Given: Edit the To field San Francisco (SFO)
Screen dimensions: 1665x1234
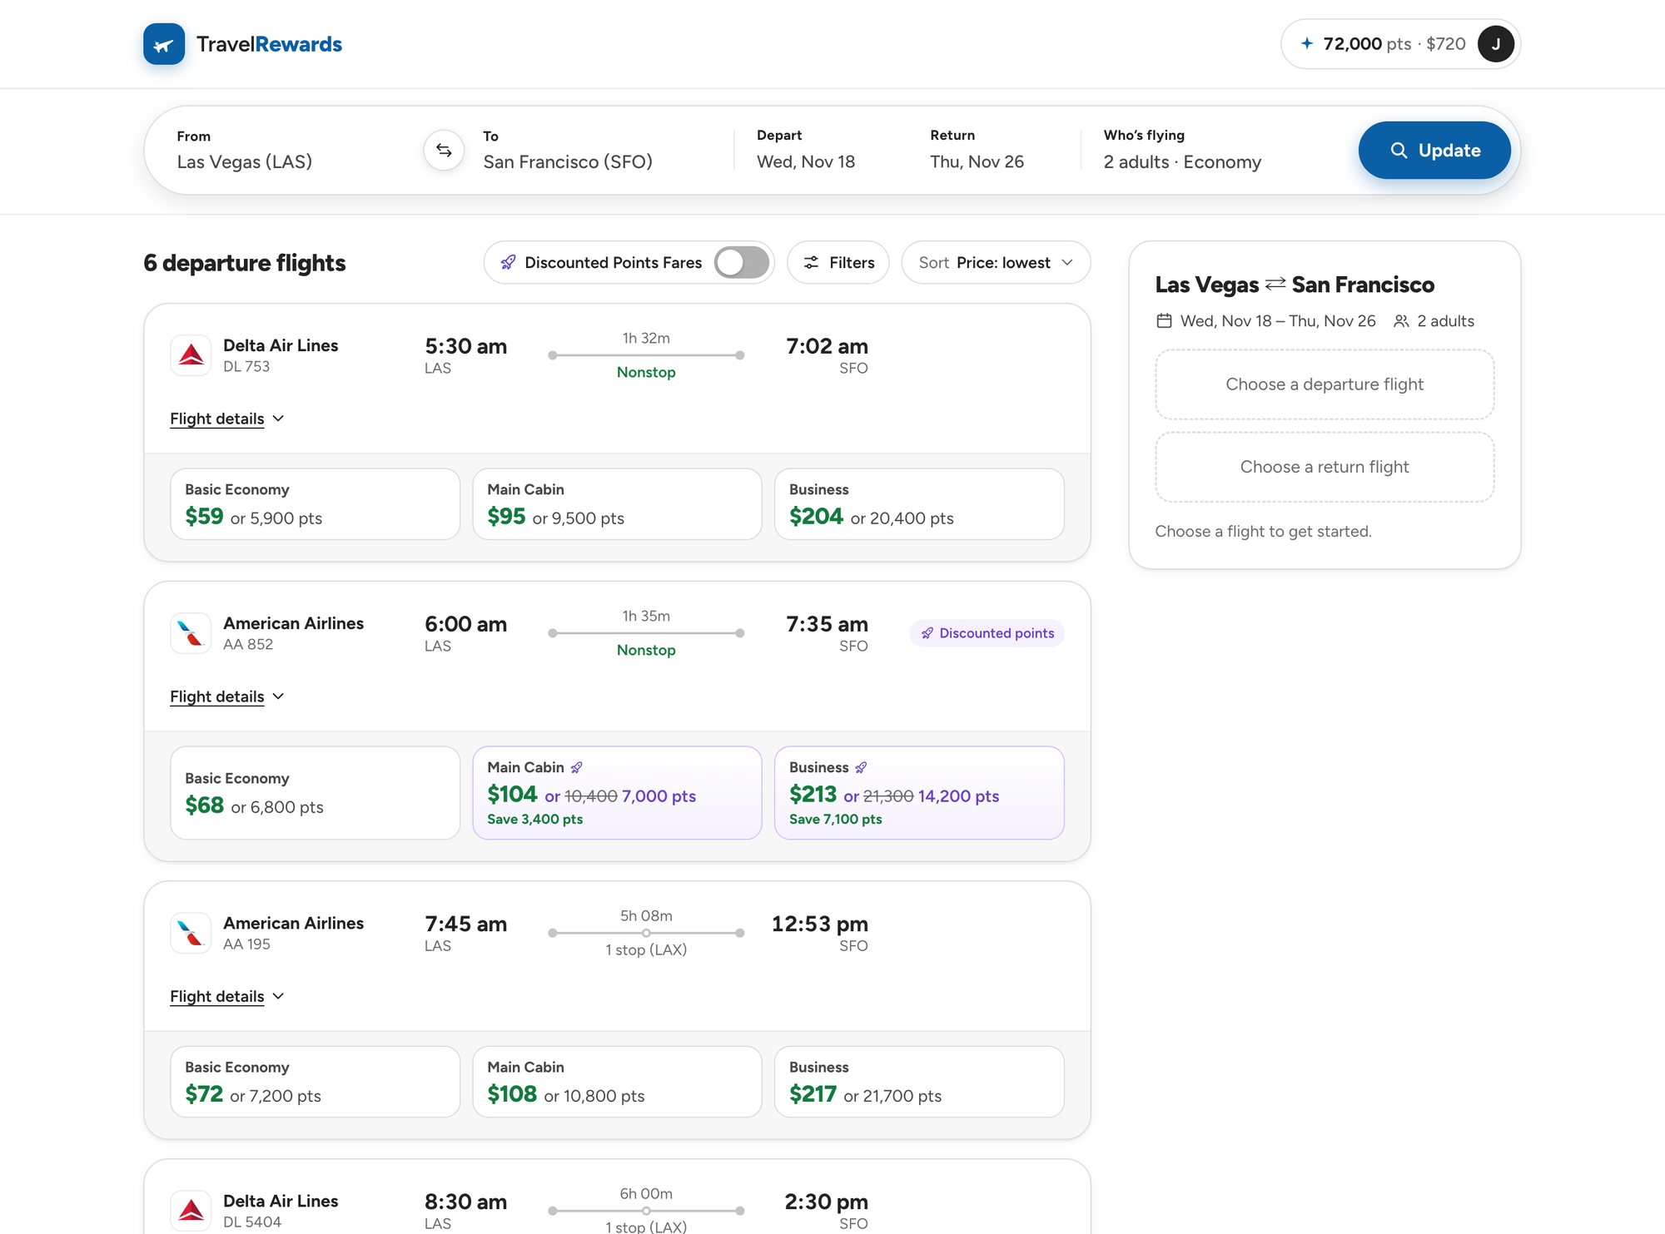Looking at the screenshot, I should pyautogui.click(x=599, y=151).
